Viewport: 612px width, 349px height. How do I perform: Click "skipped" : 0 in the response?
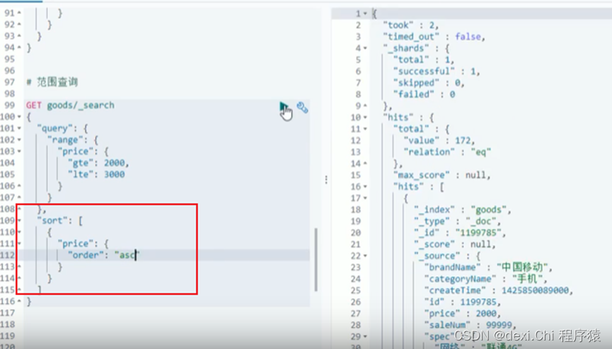tap(429, 83)
